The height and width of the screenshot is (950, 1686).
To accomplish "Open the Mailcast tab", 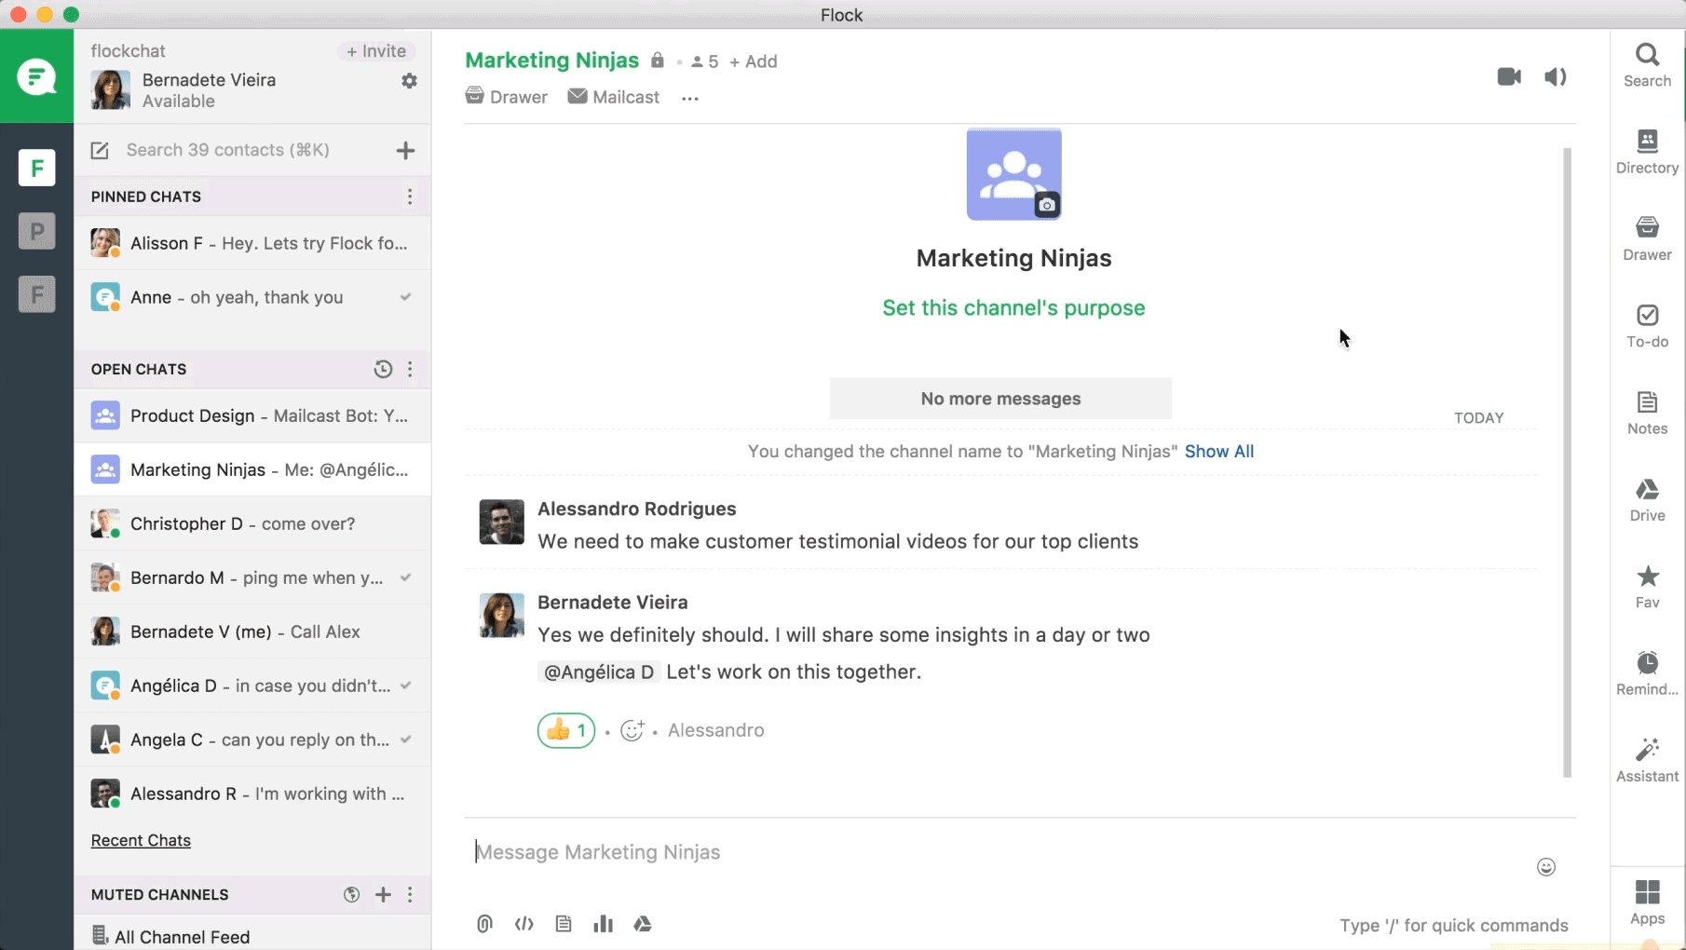I will point(613,97).
